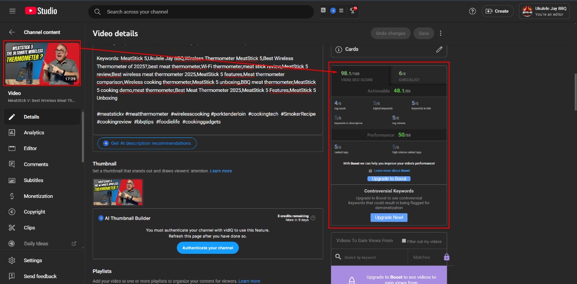Open the Monetization section

(x=41, y=196)
